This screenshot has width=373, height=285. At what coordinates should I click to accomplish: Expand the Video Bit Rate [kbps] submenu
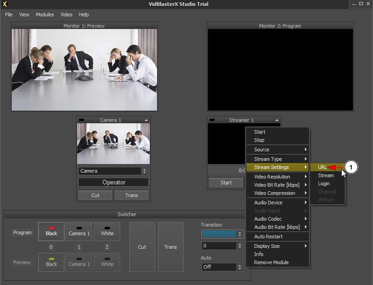(x=278, y=185)
